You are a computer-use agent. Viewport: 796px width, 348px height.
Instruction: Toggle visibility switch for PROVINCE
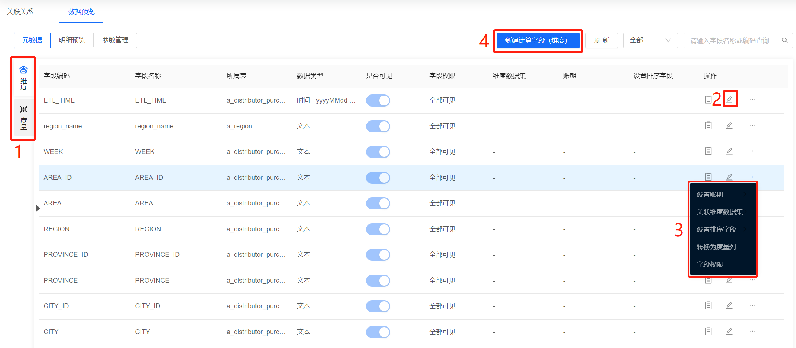378,281
